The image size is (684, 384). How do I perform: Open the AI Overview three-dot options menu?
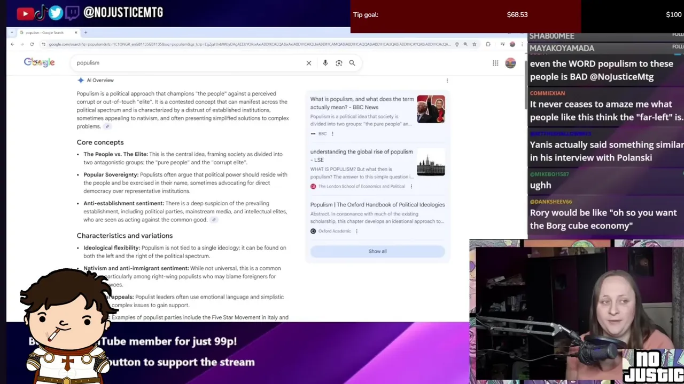[x=447, y=81]
